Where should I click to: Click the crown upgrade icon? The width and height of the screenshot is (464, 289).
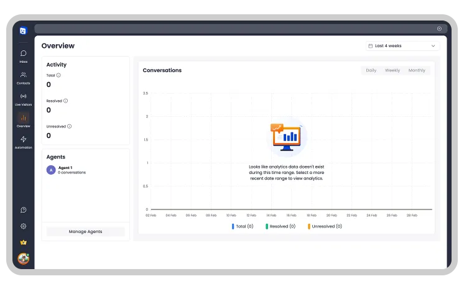point(24,242)
